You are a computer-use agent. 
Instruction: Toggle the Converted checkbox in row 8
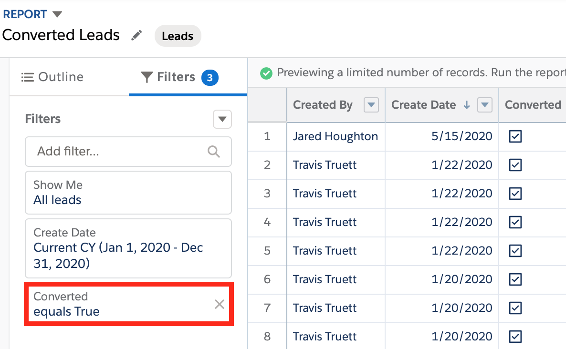tap(515, 337)
